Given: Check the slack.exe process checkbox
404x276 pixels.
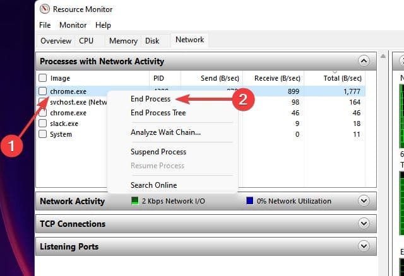Looking at the screenshot, I should (x=42, y=124).
